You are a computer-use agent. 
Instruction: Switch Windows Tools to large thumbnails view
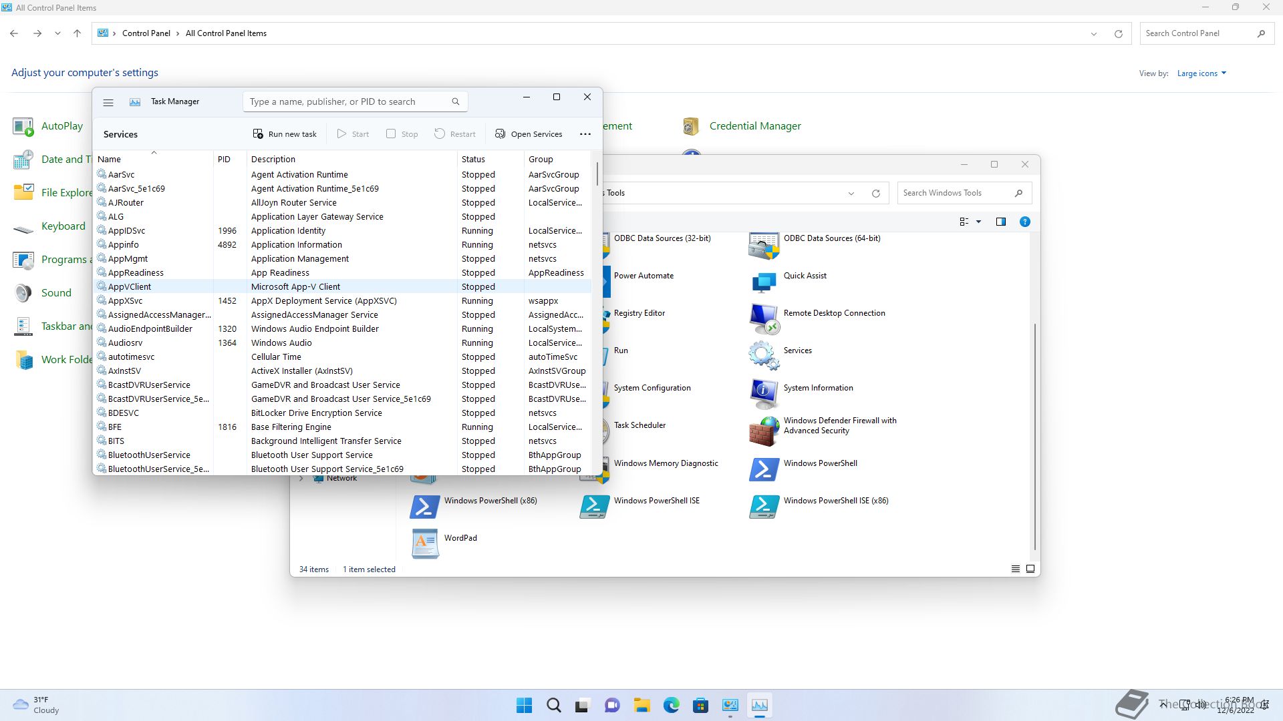(1030, 569)
